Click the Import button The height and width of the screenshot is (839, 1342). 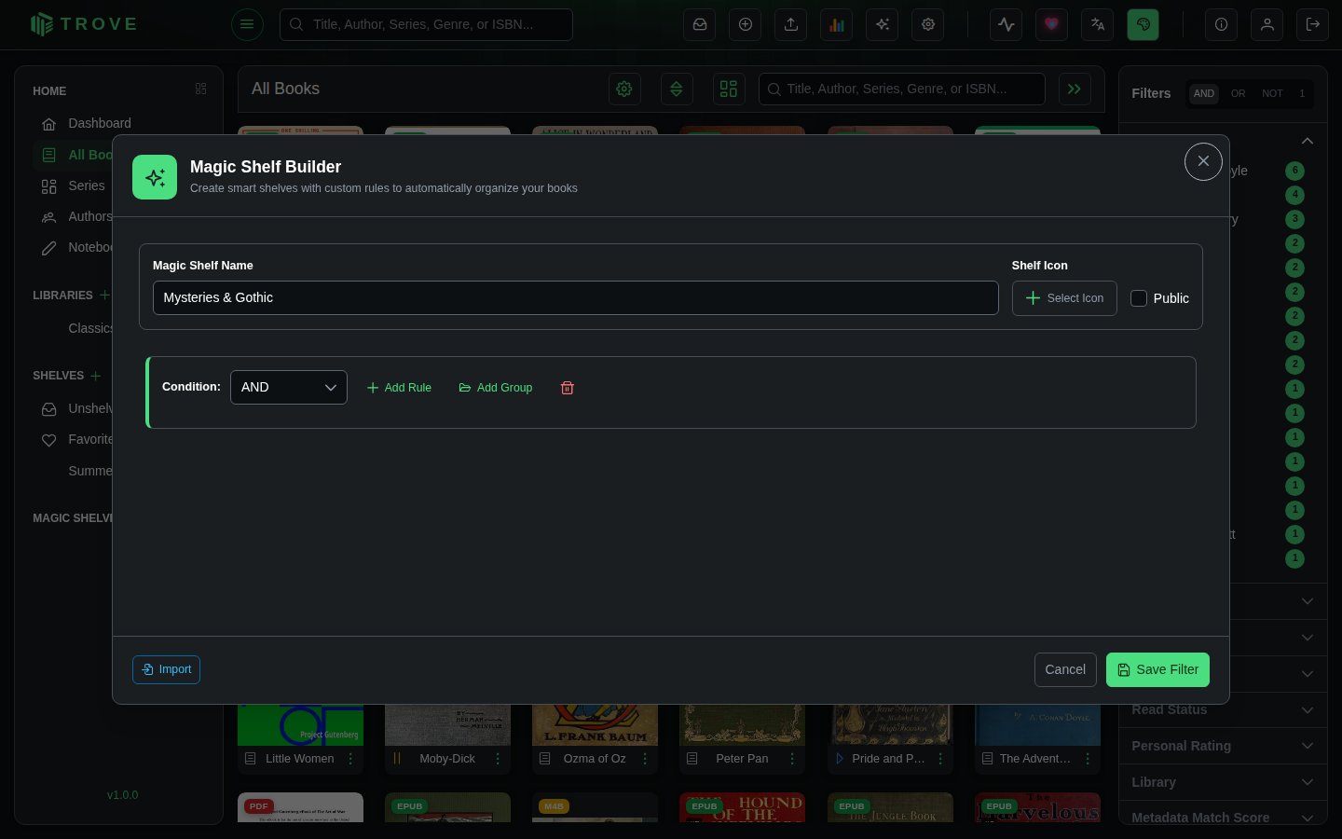[x=166, y=669]
